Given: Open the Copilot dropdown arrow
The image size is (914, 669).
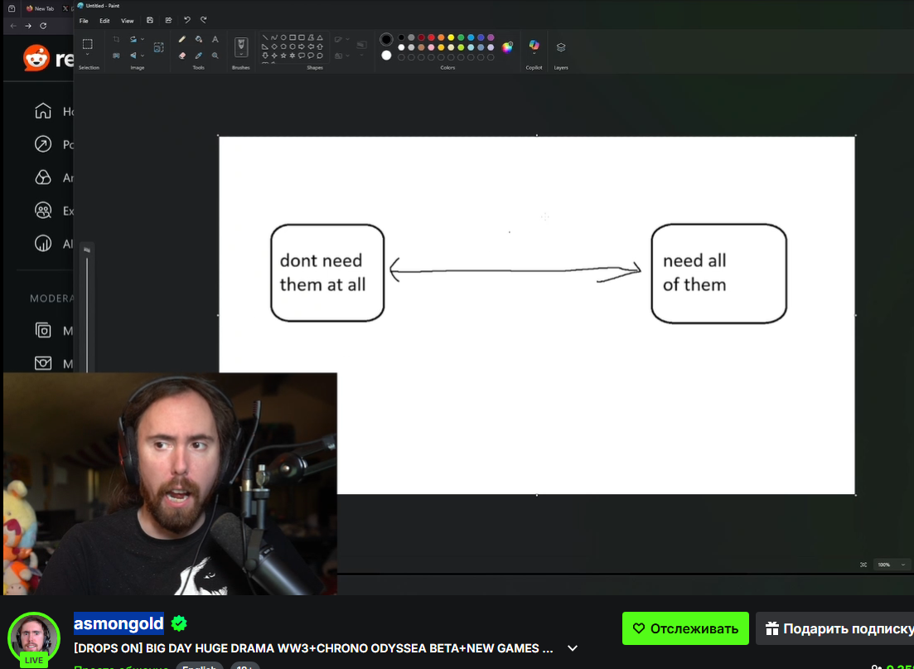Looking at the screenshot, I should tap(534, 53).
